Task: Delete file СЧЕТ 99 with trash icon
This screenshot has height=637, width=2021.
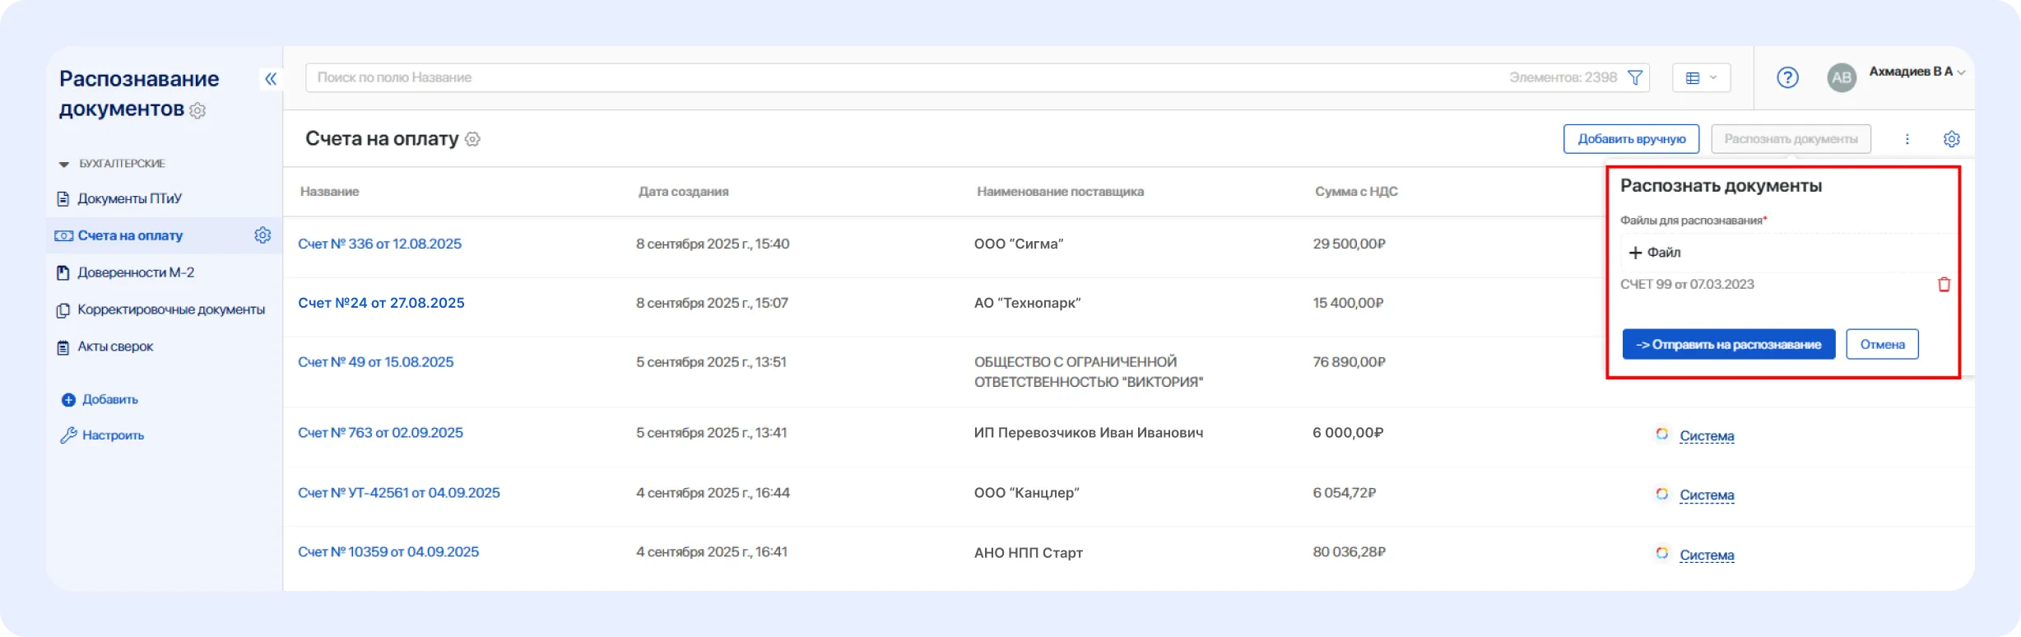Action: pos(1944,285)
